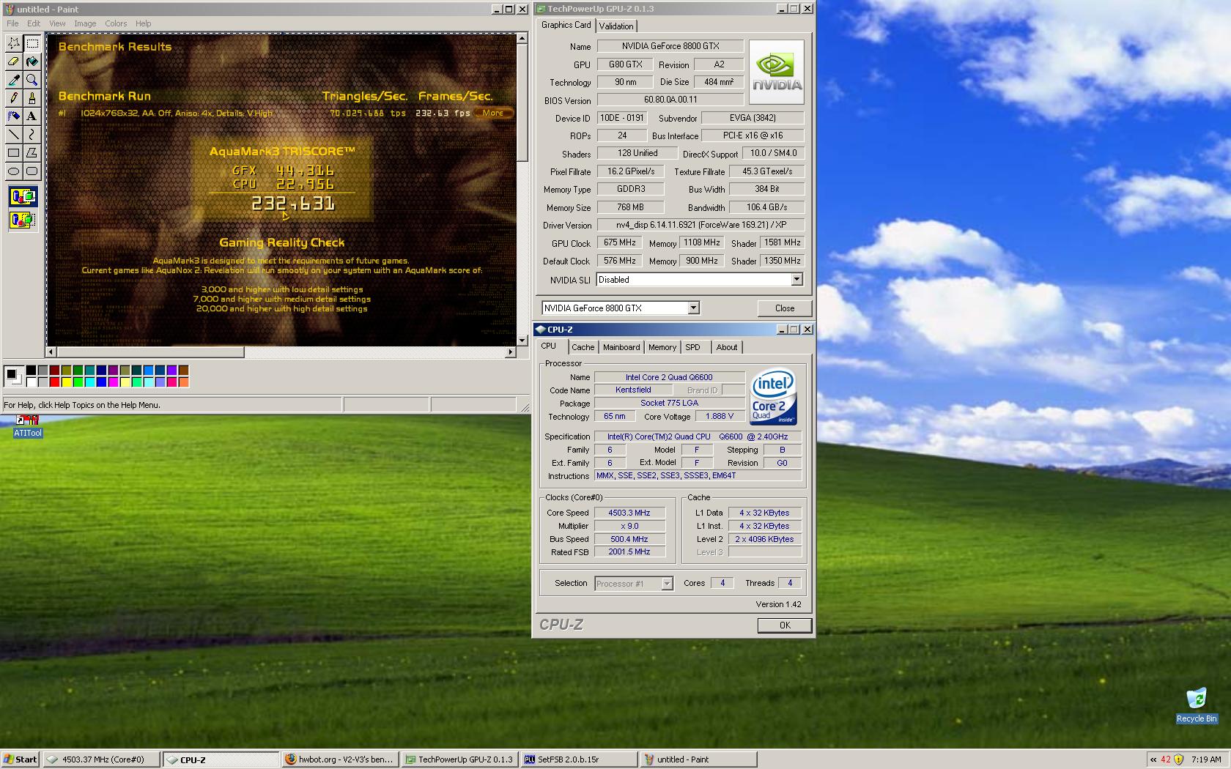Viewport: 1231px width, 769px height.
Task: Open the Edit menu in Paint
Action: (34, 23)
